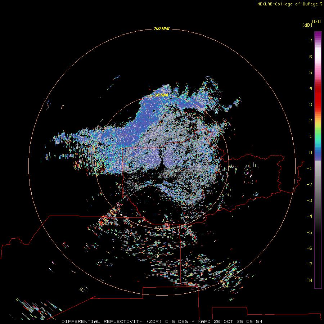Click the -4 value on the color scale
324x324 pixels.
pyautogui.click(x=309, y=216)
